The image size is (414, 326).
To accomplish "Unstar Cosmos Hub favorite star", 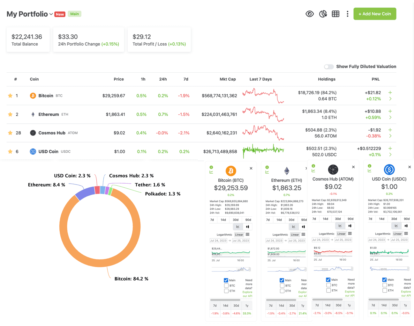I will tap(10, 133).
